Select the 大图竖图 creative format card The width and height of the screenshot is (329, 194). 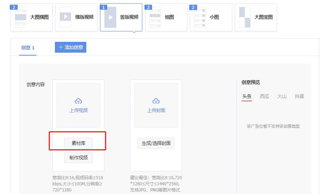(x=256, y=17)
